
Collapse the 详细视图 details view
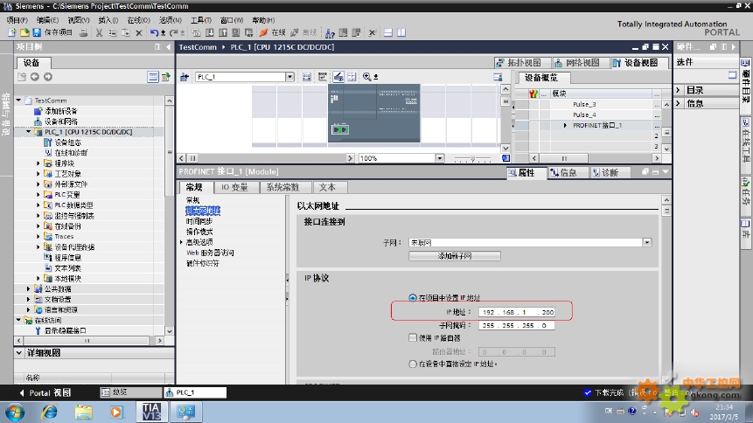[x=18, y=353]
